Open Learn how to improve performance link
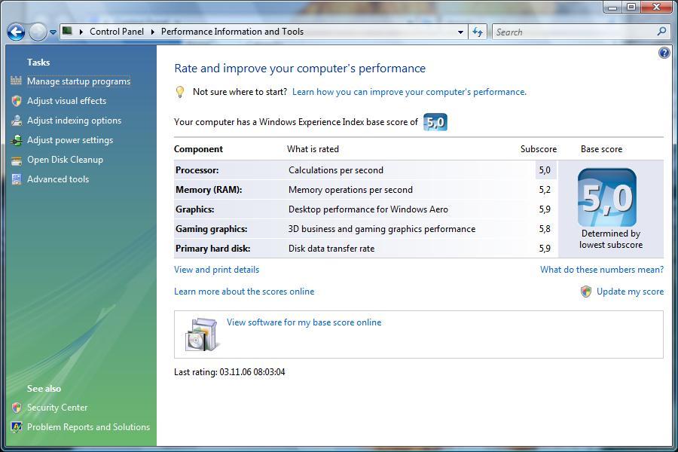 click(409, 92)
